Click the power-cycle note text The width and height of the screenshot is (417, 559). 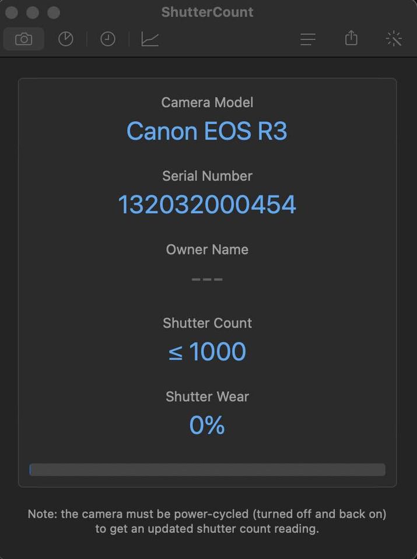(207, 521)
